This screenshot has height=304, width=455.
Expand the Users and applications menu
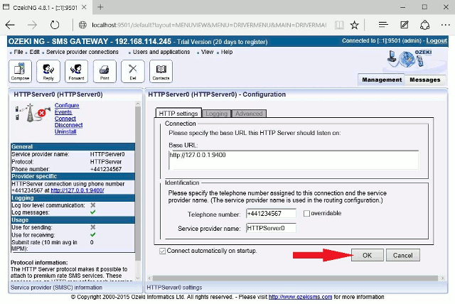[161, 52]
